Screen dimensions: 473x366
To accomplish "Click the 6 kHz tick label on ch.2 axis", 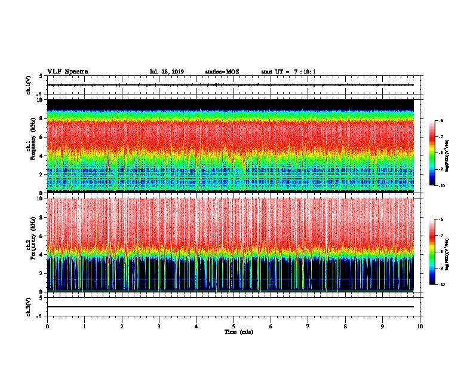I will [x=41, y=236].
